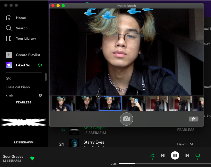Click track number 24
211x167 pixels.
(62, 144)
